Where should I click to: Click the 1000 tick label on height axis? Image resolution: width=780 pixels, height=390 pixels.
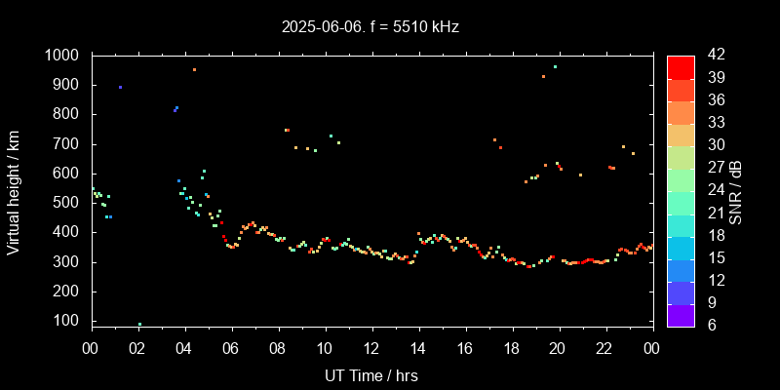tap(63, 56)
